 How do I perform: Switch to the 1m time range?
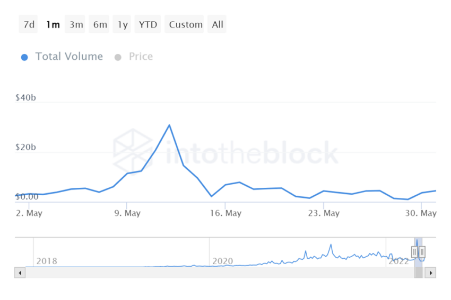click(x=53, y=24)
